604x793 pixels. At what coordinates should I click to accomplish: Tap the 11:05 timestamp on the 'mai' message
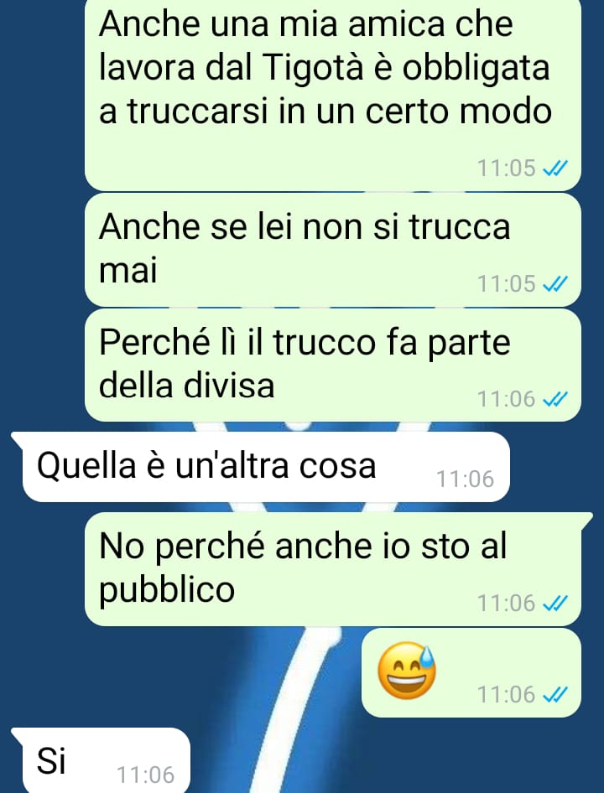pyautogui.click(x=507, y=284)
